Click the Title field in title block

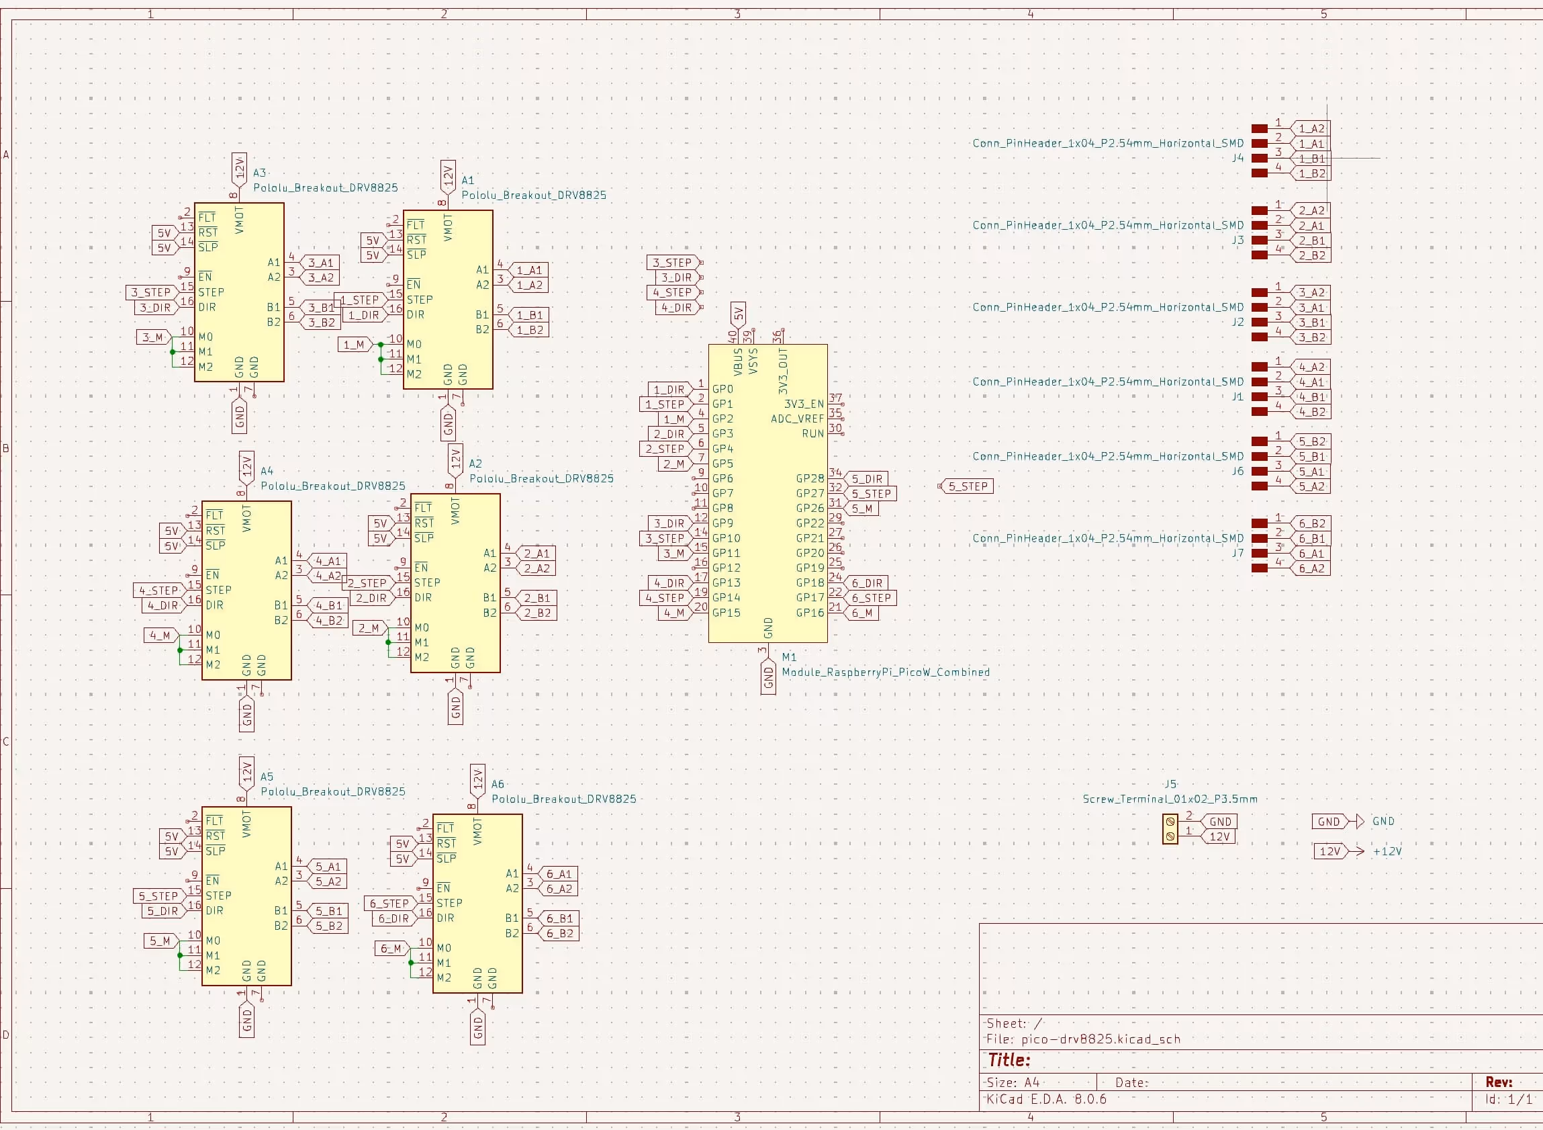point(1009,1060)
